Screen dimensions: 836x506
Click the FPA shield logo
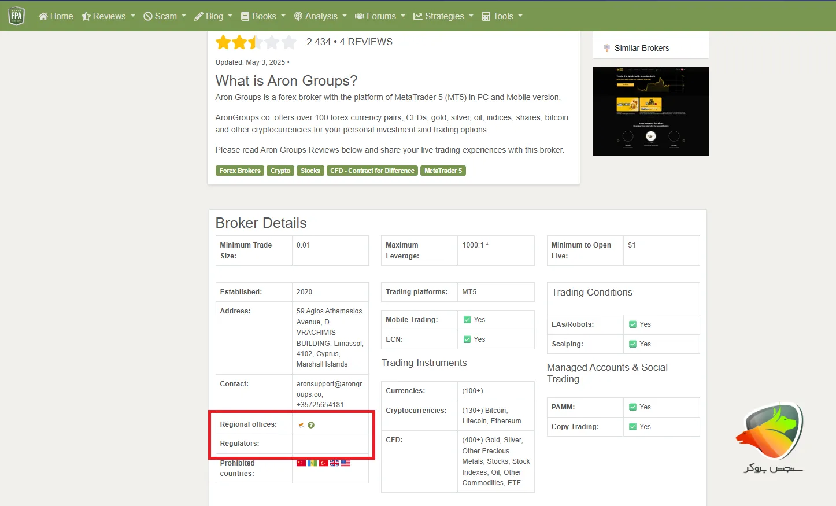(x=16, y=16)
